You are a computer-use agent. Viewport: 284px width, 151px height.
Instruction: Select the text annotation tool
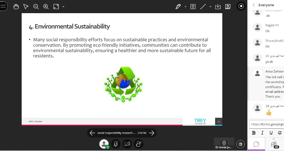point(193,7)
